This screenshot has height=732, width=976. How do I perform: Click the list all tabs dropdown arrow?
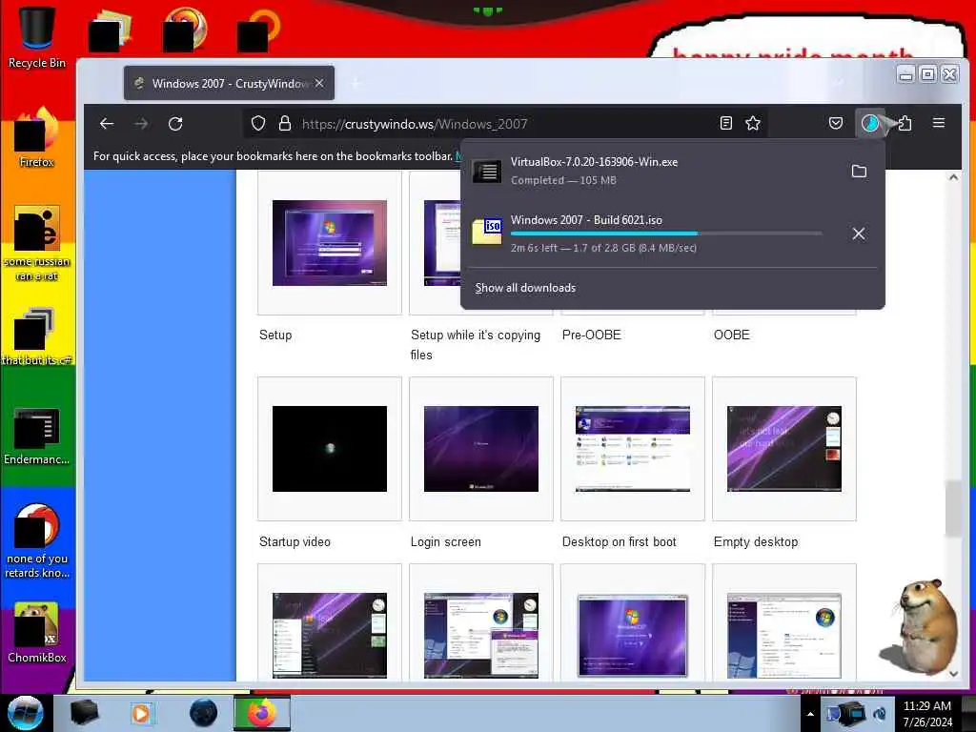pos(839,84)
